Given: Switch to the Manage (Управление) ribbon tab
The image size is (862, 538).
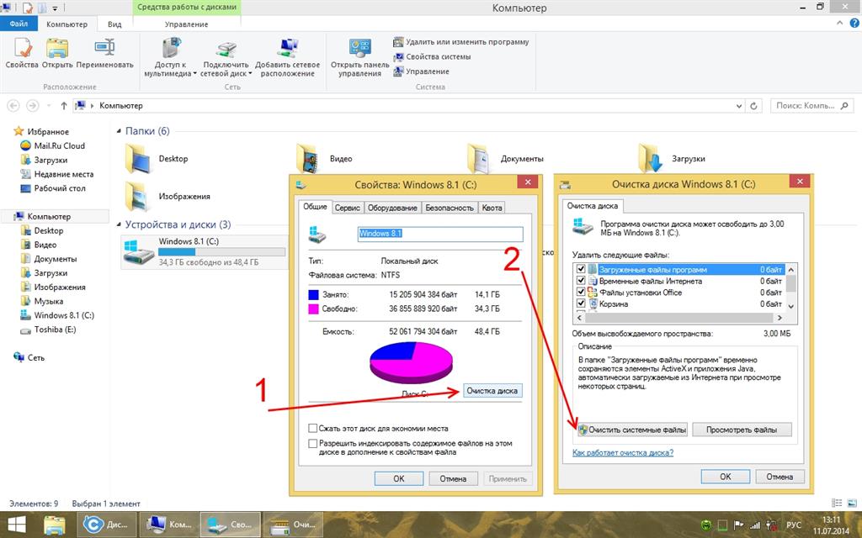Looking at the screenshot, I should pos(186,24).
